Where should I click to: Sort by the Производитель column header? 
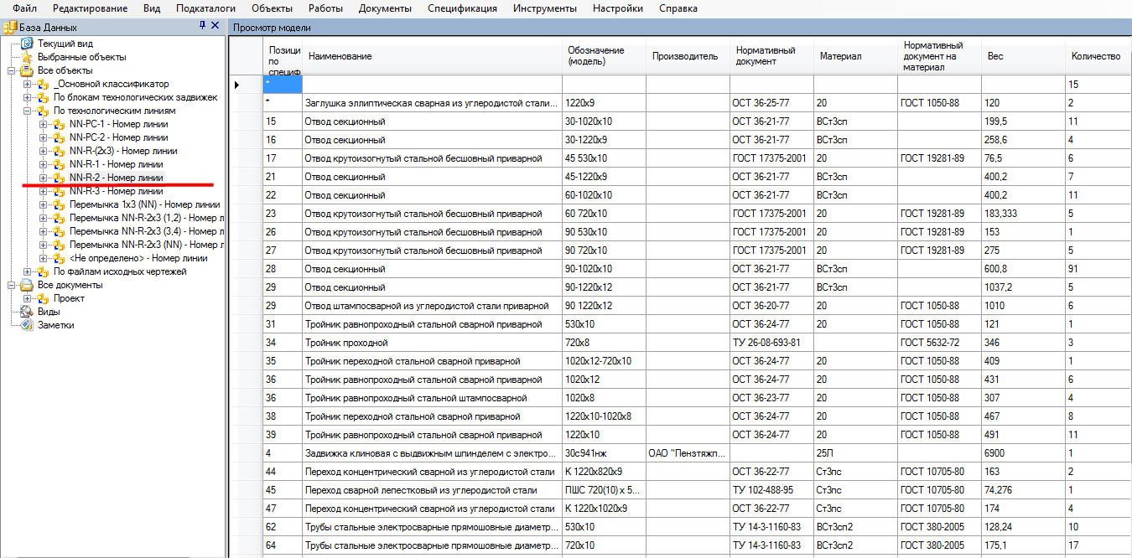pos(688,56)
